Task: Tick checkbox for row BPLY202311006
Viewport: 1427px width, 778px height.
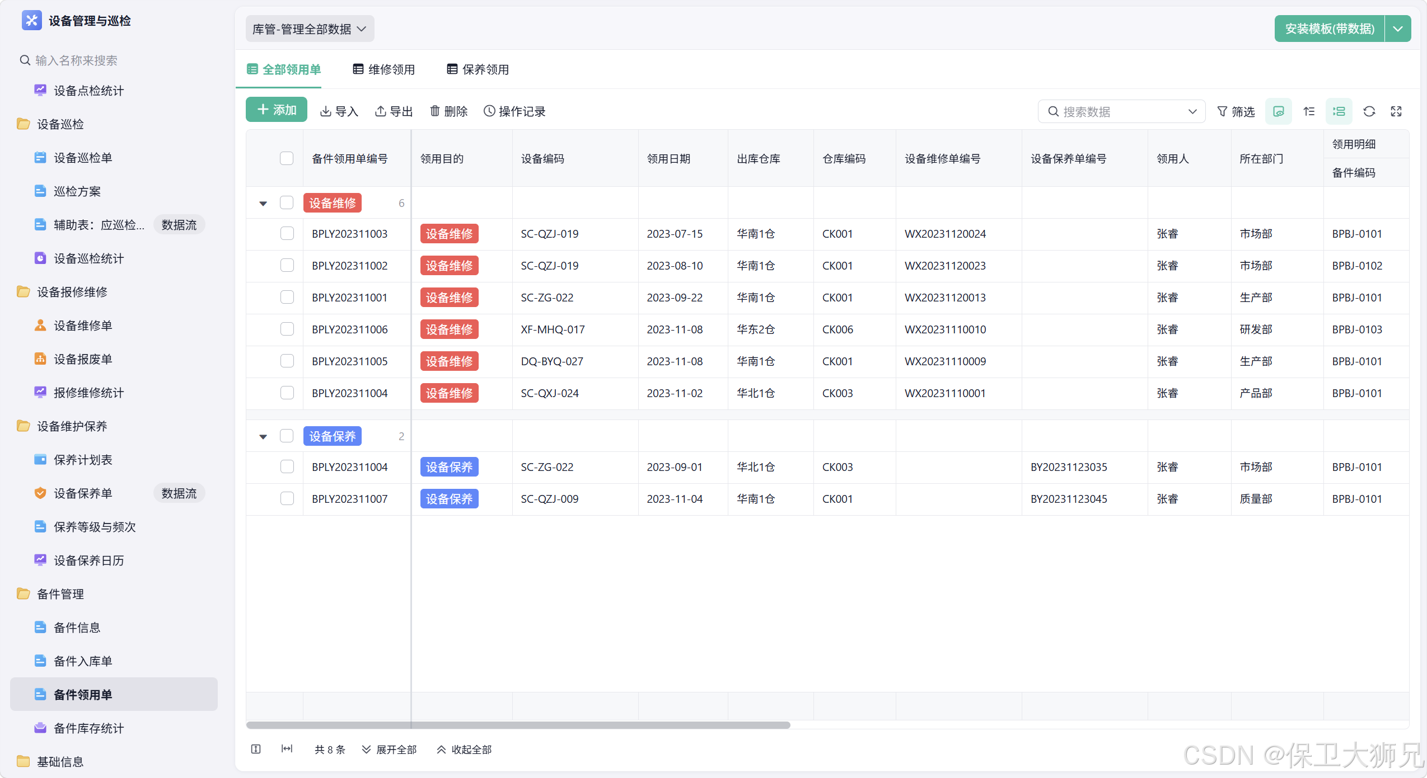Action: coord(287,329)
